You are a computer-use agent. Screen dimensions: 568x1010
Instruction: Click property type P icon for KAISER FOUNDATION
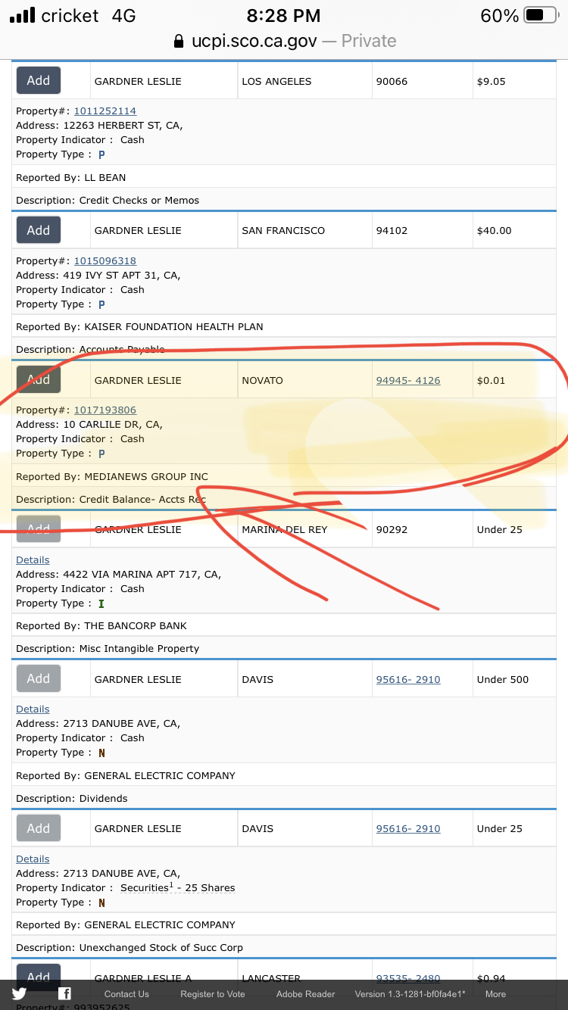(101, 304)
